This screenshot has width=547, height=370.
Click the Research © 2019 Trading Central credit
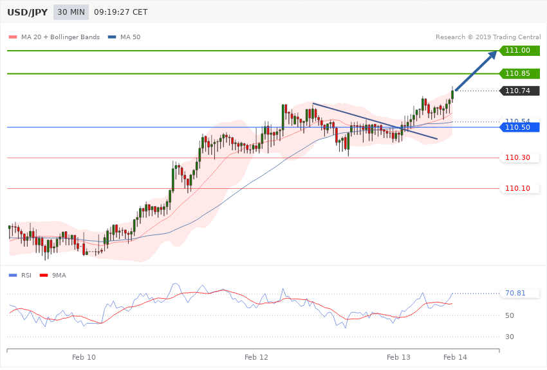(488, 37)
